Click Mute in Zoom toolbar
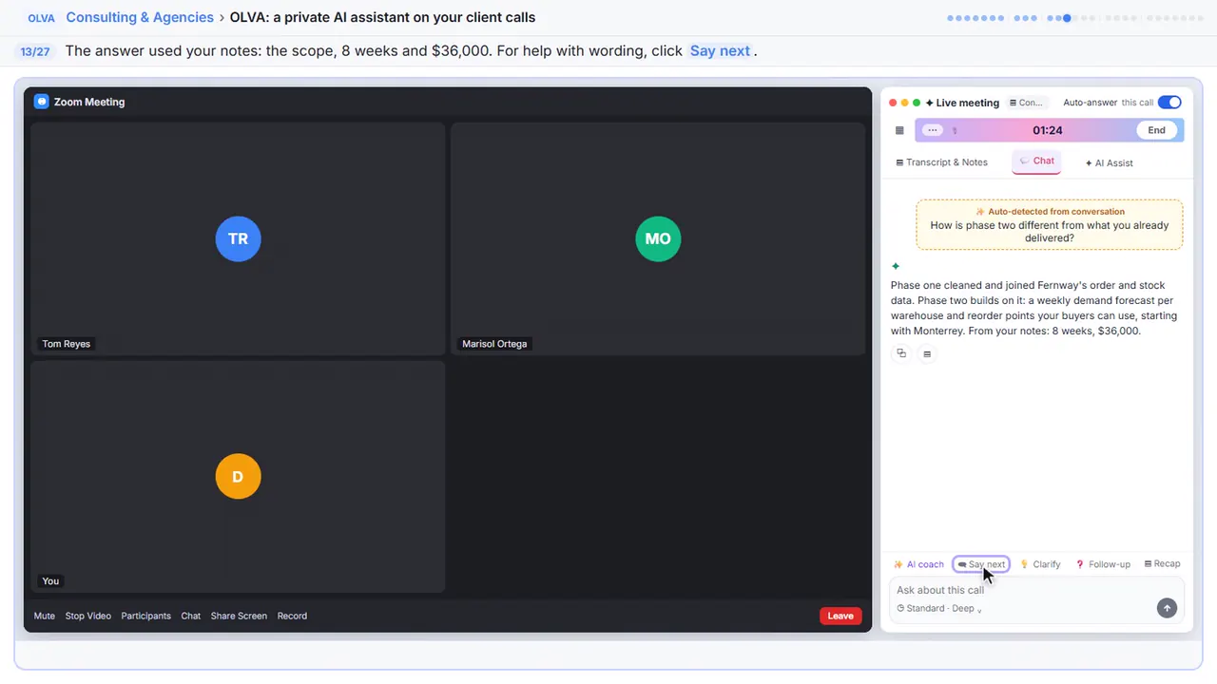 click(x=45, y=616)
